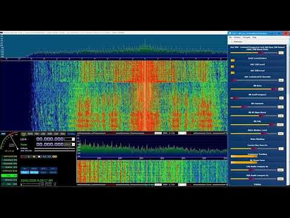
Task: Click Exit [F4] button in HDSDR
Action: click(9, 184)
